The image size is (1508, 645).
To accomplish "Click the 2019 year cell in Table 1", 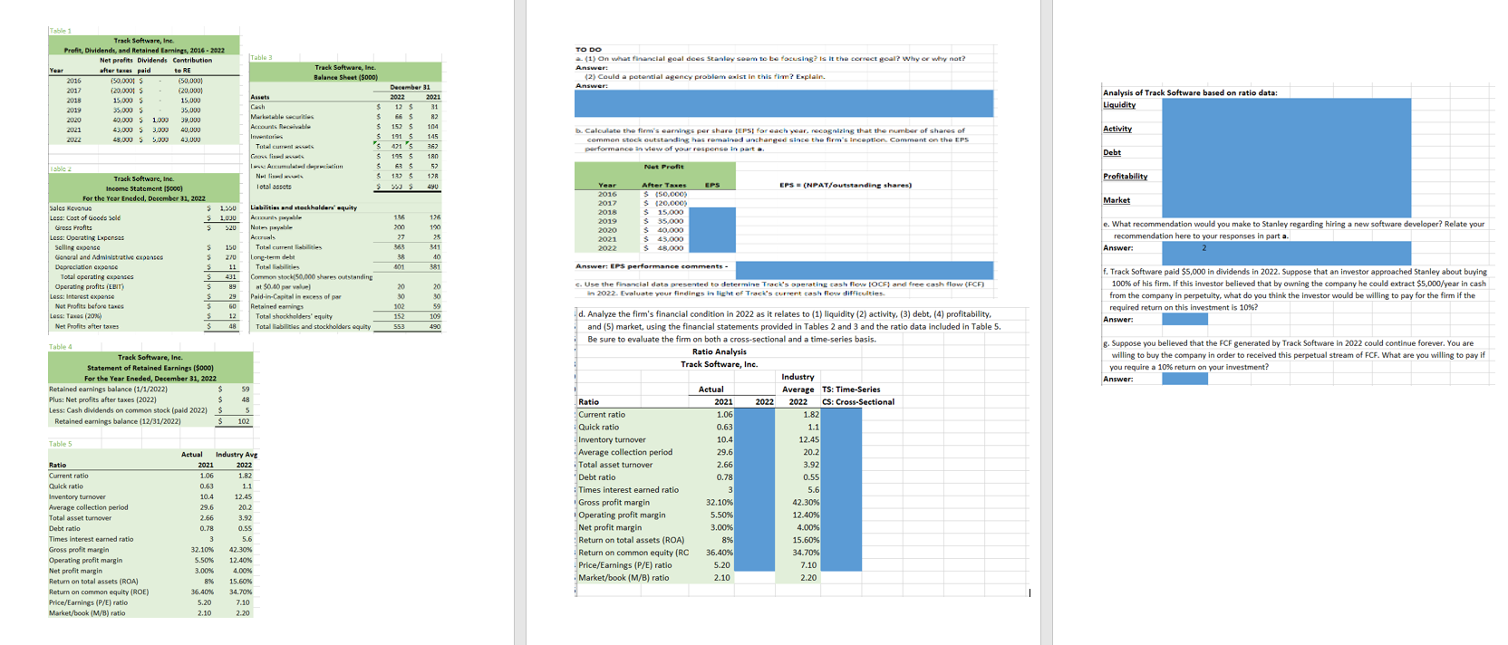I will point(73,111).
